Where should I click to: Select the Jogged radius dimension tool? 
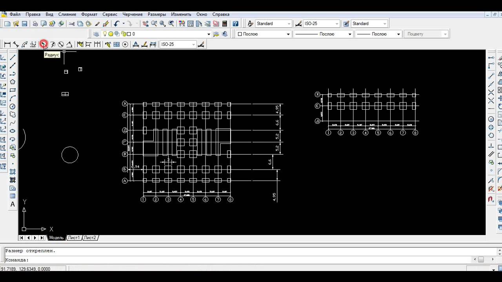click(x=52, y=44)
